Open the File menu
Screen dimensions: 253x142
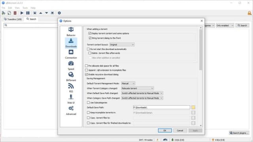[4, 8]
